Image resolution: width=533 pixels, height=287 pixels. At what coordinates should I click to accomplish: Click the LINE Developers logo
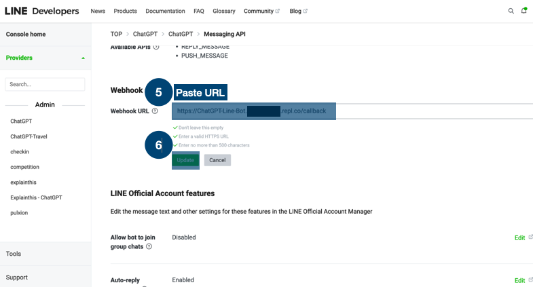[x=42, y=11]
